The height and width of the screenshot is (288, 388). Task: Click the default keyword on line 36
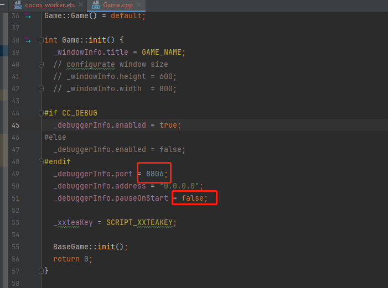click(126, 16)
